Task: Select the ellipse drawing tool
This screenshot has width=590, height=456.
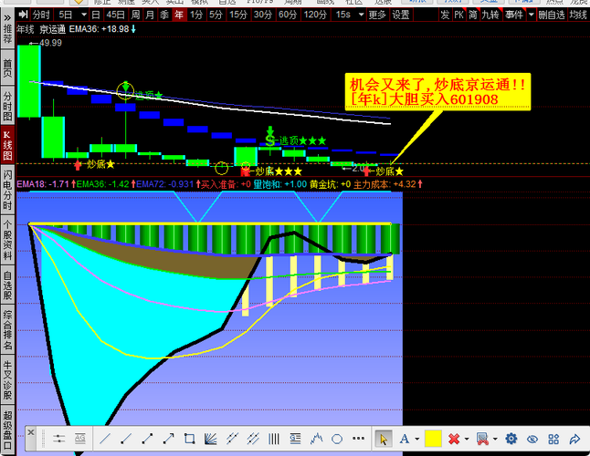Action: [x=337, y=439]
